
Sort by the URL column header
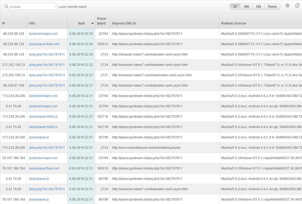[x=47, y=21]
